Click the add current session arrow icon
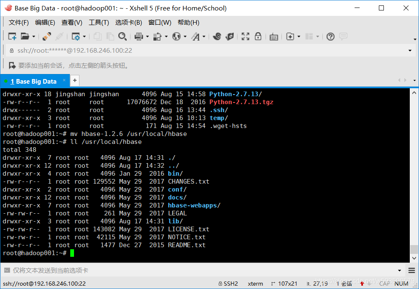This screenshot has width=419, height=289. [x=12, y=66]
